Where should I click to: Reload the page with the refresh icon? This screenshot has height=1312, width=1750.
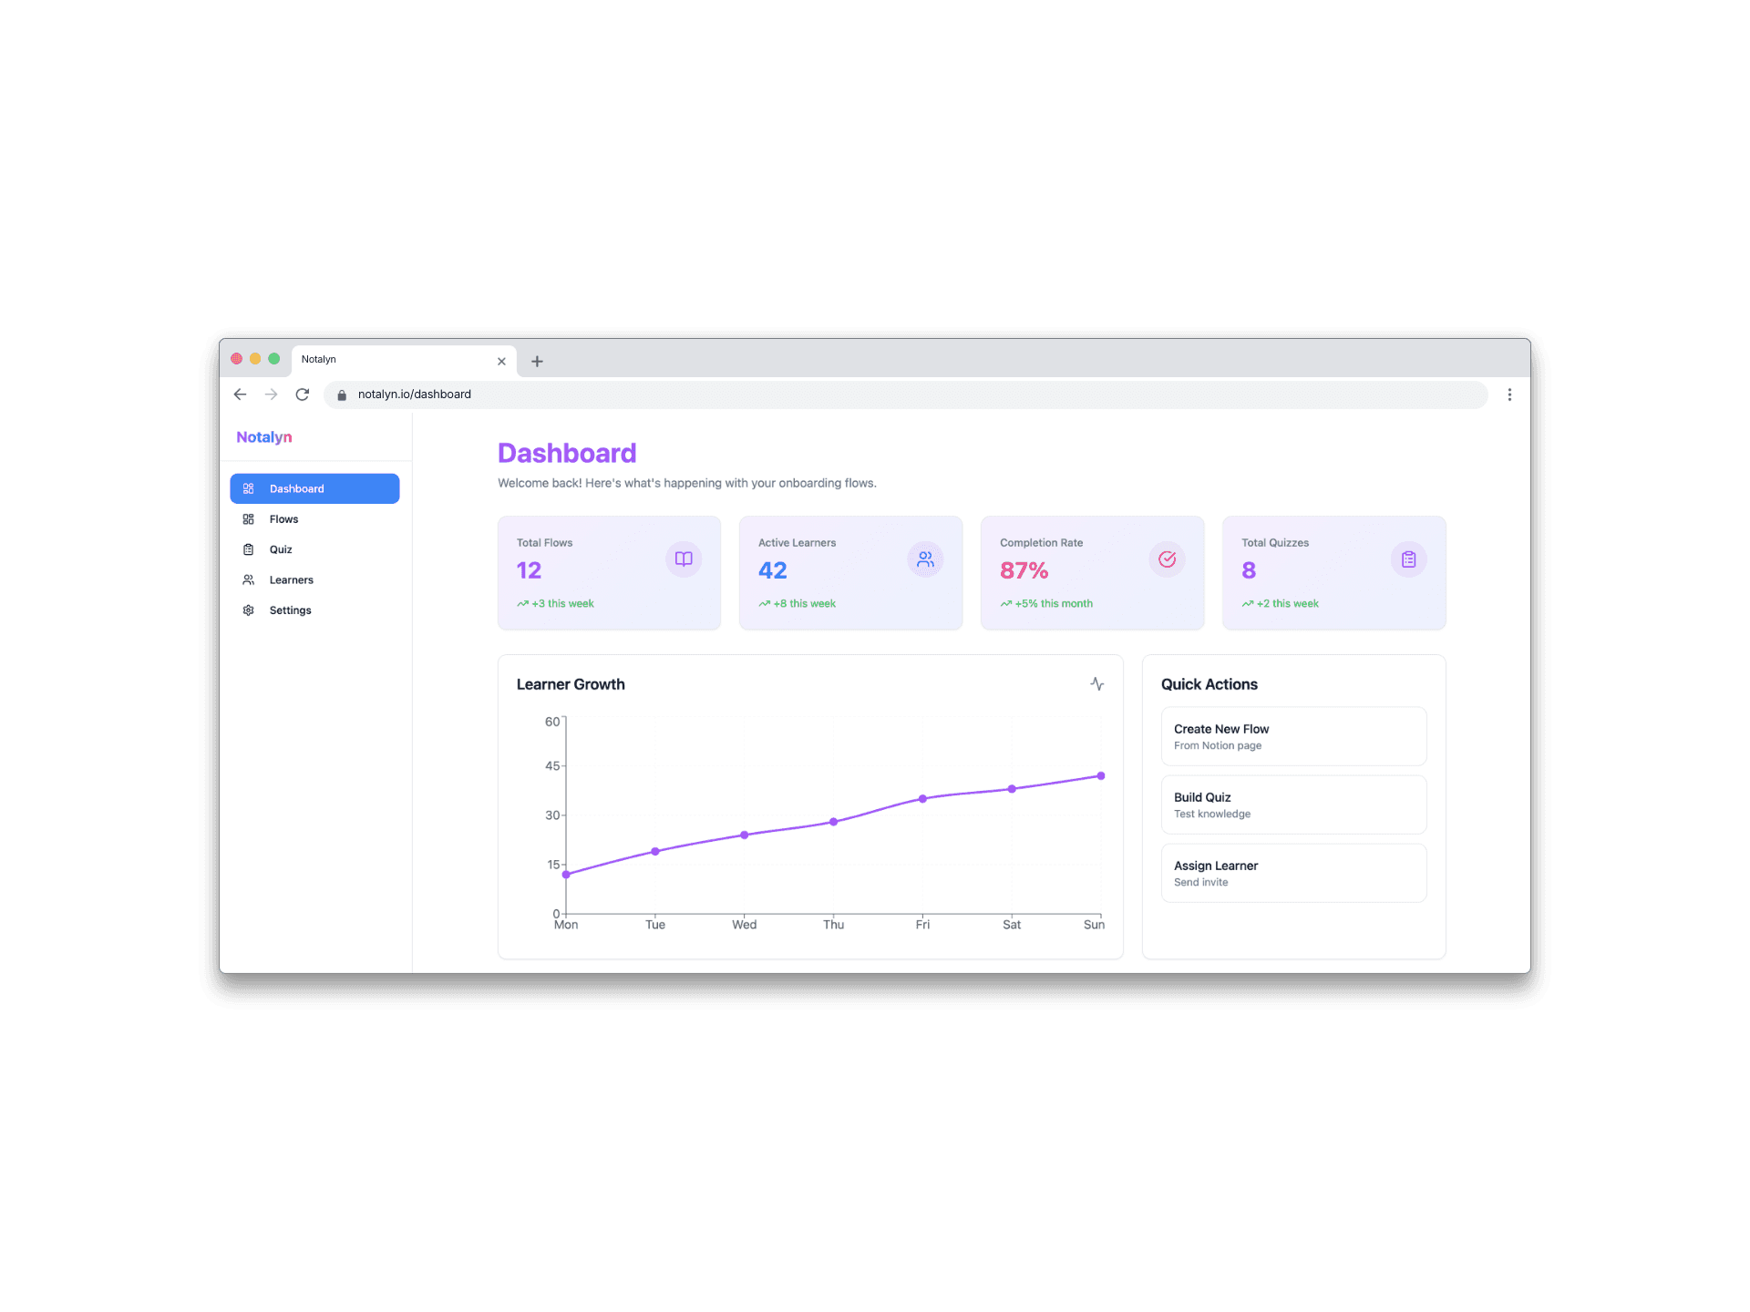303,395
